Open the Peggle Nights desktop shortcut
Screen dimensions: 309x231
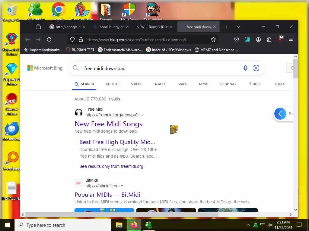pos(82,11)
